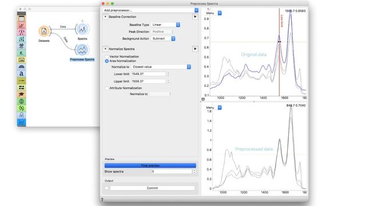Preview Normalize Spectra step with its play button
Viewport: 366px width, 206px height.
click(195, 49)
